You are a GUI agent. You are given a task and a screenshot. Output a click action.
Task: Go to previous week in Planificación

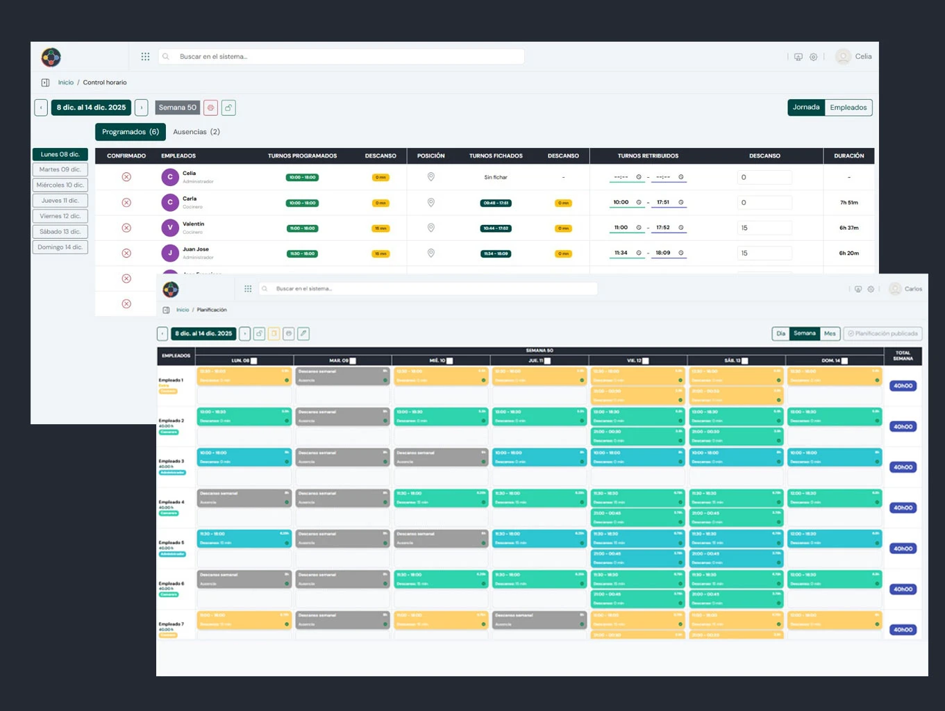[x=162, y=334]
